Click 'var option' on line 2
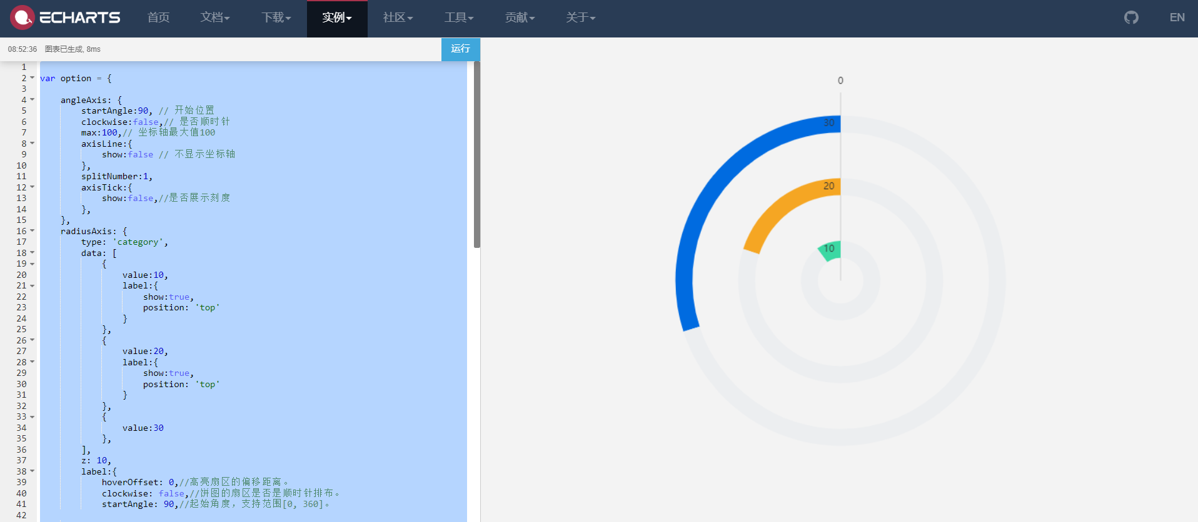Image resolution: width=1198 pixels, height=522 pixels. [66, 78]
